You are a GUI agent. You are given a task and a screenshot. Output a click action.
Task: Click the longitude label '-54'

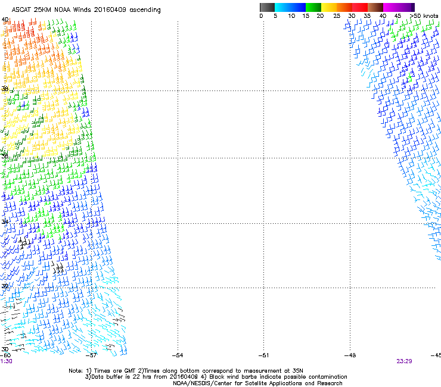(178, 355)
